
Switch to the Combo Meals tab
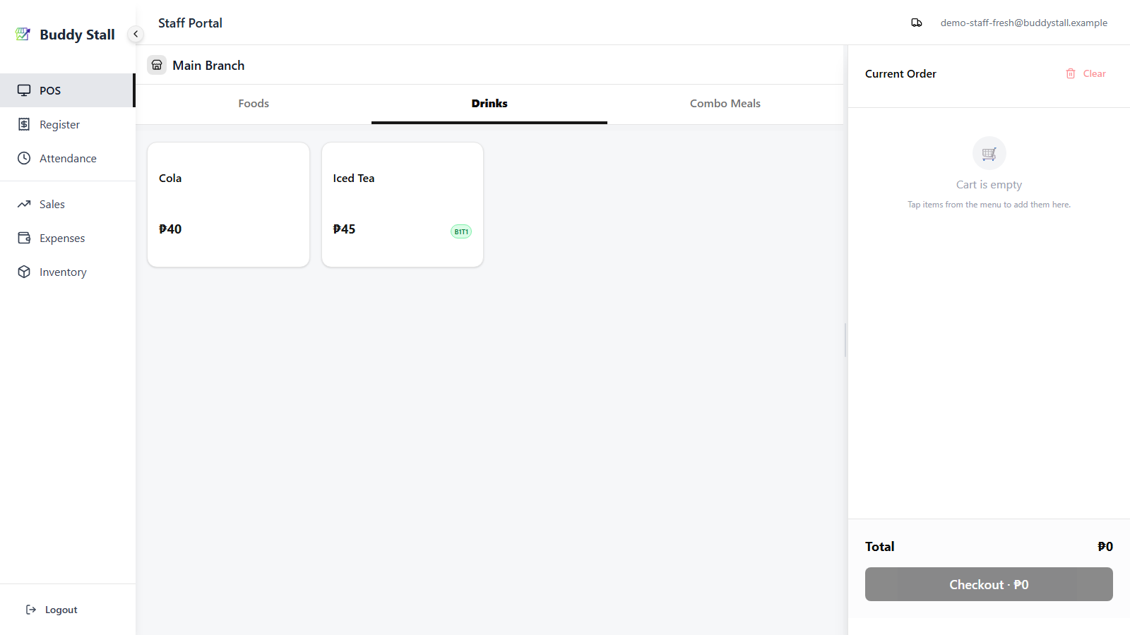pyautogui.click(x=725, y=104)
